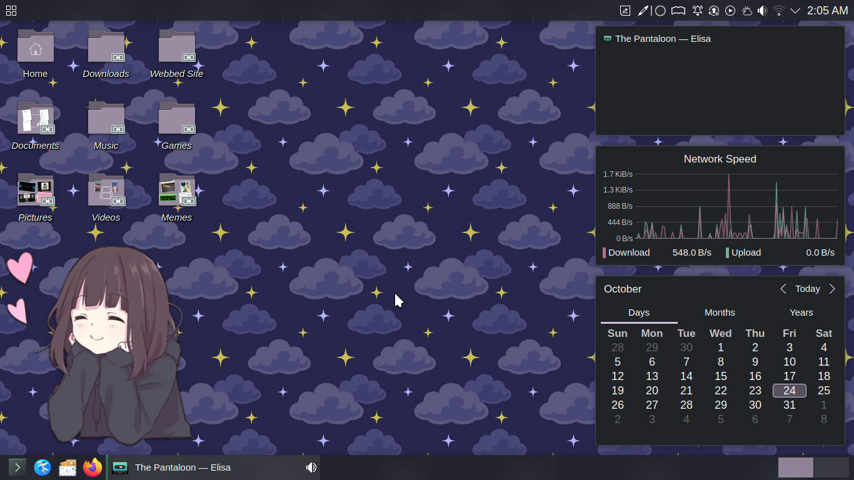The width and height of the screenshot is (854, 480).
Task: Open the Wi-Fi network icon
Action: click(779, 11)
